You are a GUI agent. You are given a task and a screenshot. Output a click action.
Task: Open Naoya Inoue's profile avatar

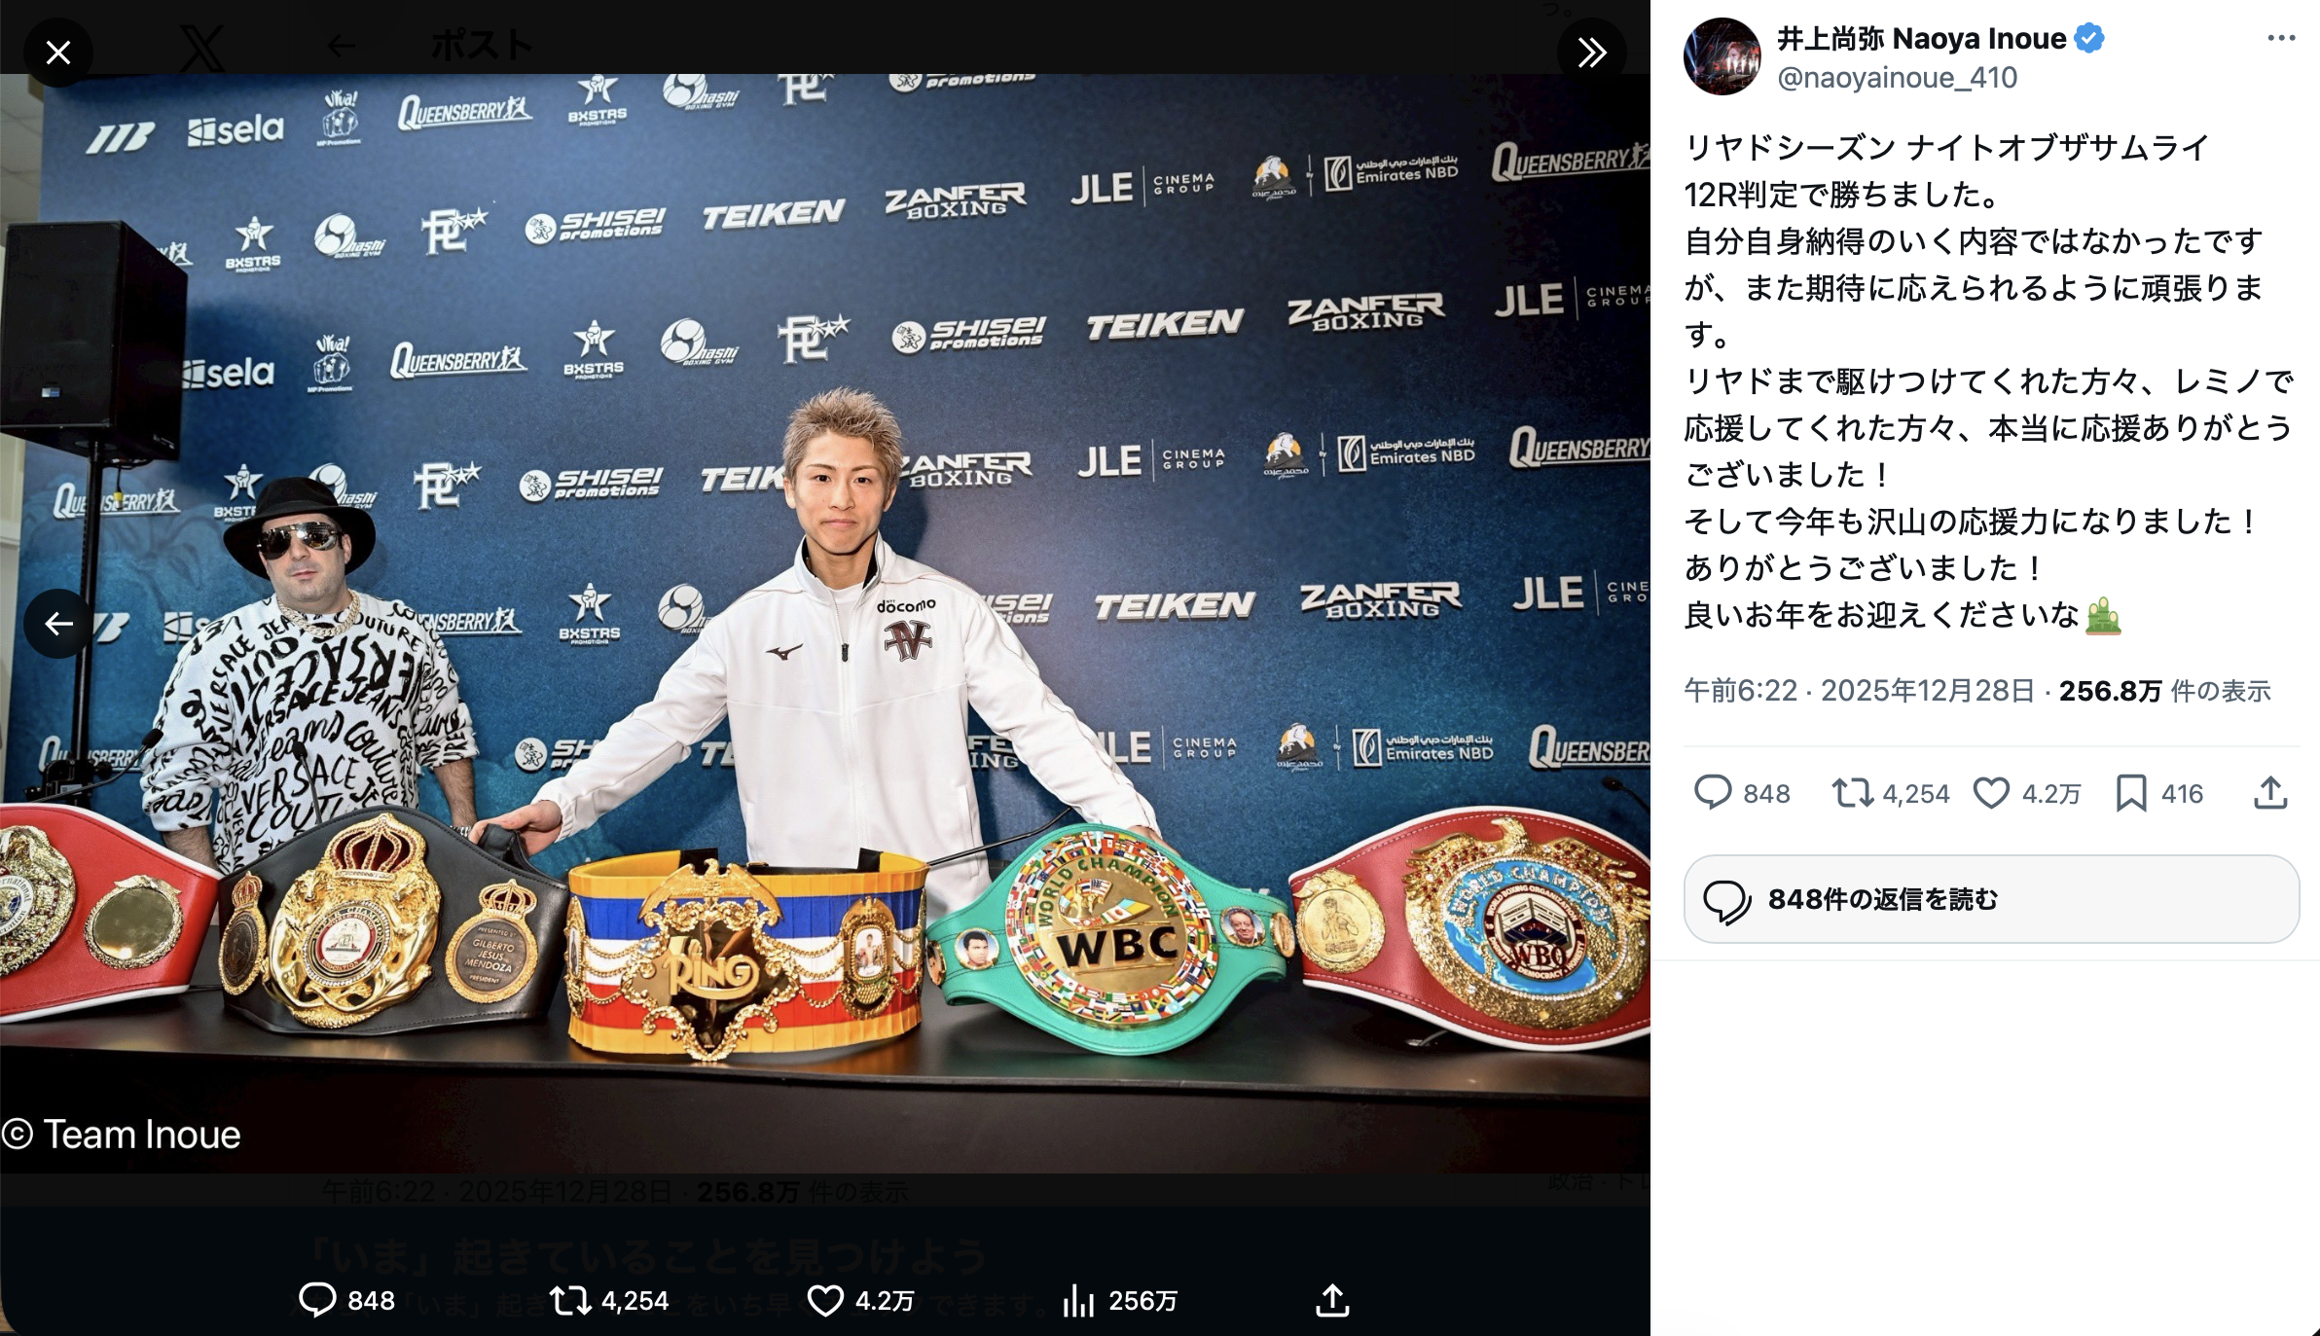(x=1722, y=56)
